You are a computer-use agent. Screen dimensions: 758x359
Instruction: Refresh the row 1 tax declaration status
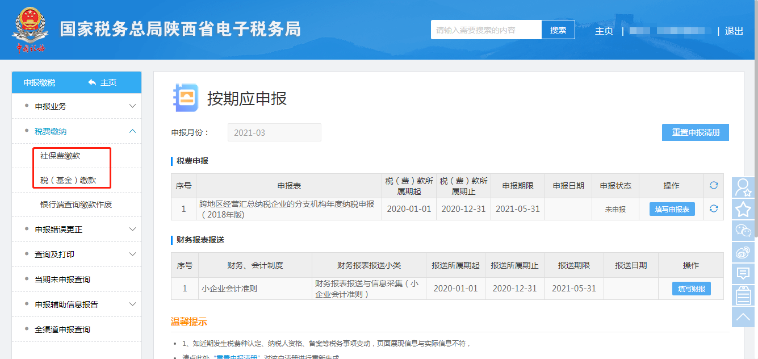click(x=714, y=208)
